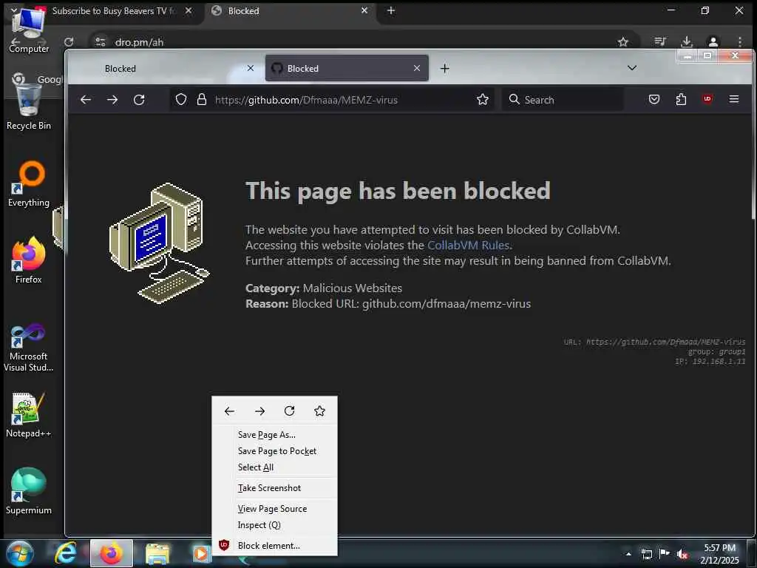
Task: Select the GitHub Blocked tab in Firefox
Action: [x=347, y=69]
